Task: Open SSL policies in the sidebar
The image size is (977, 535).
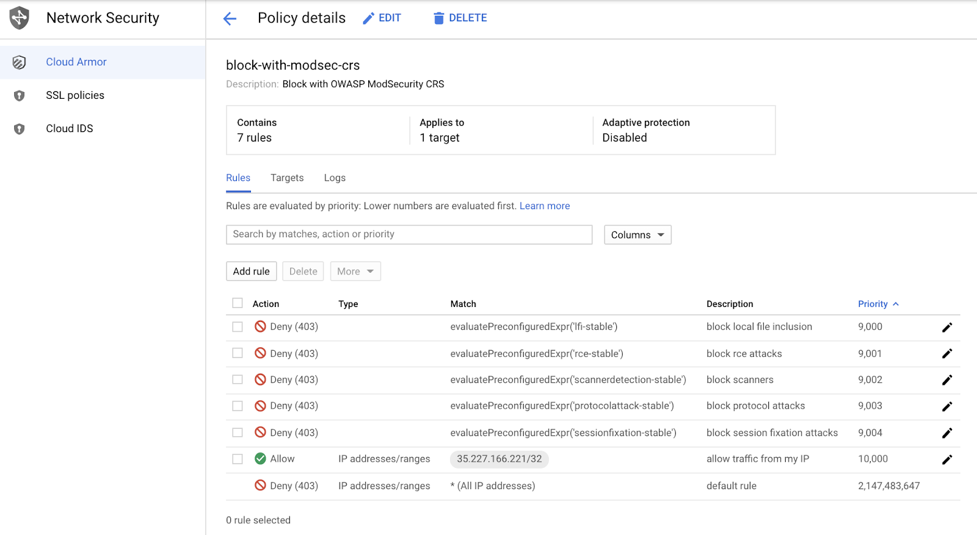Action: (x=75, y=95)
